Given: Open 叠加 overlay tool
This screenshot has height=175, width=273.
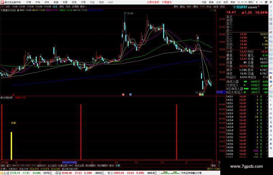Looking at the screenshot, I should pyautogui.click(x=182, y=6).
